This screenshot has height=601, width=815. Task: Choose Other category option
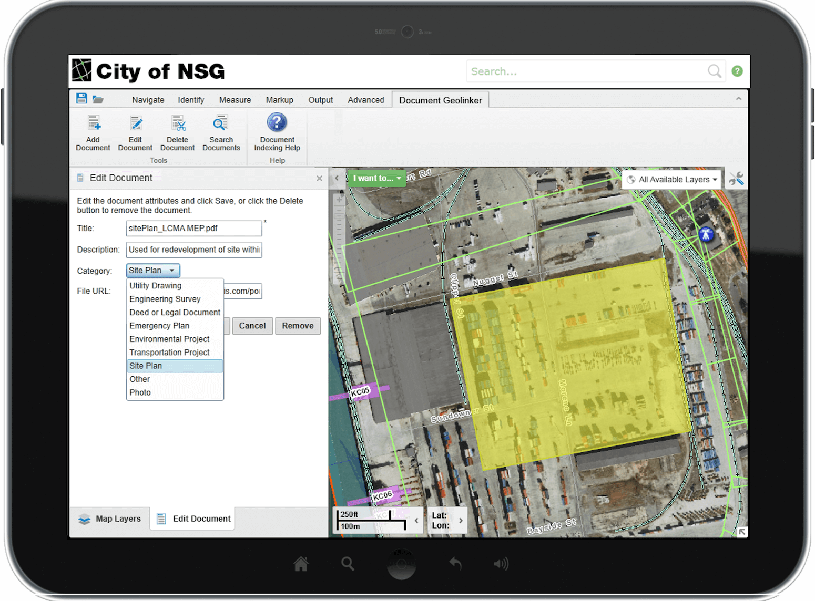click(175, 379)
